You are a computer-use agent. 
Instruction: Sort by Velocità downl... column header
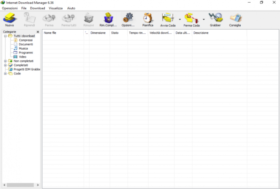pyautogui.click(x=161, y=33)
